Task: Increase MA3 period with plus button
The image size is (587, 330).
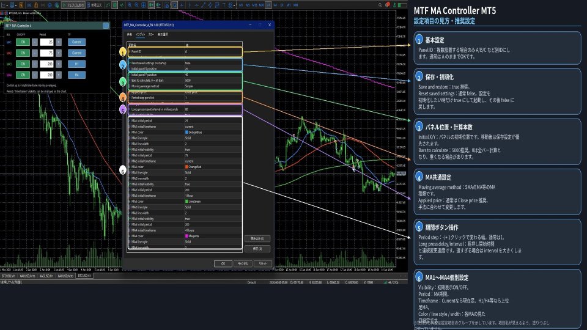Action: pyautogui.click(x=59, y=64)
